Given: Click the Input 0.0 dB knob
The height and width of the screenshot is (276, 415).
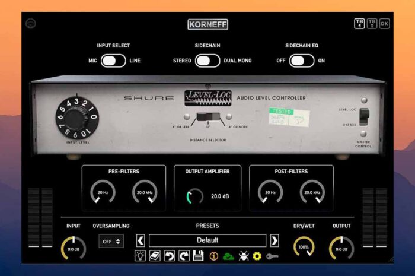Looking at the screenshot, I should 74,249.
